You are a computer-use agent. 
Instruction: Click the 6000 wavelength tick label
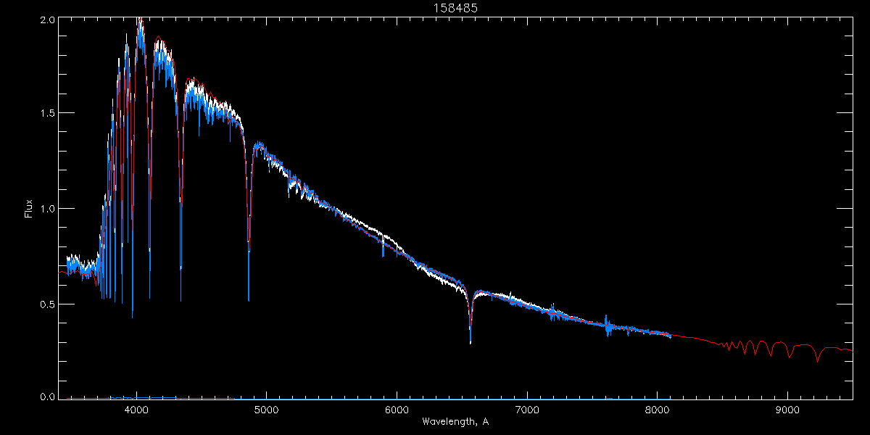397,409
